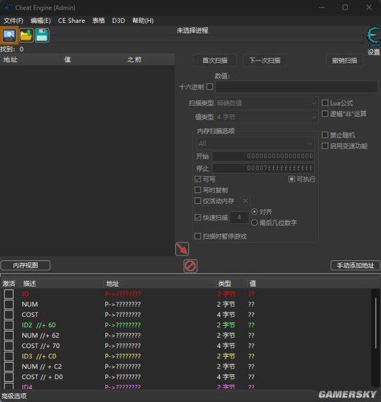Click the Cheat Engine title bar icon

pyautogui.click(x=8, y=8)
